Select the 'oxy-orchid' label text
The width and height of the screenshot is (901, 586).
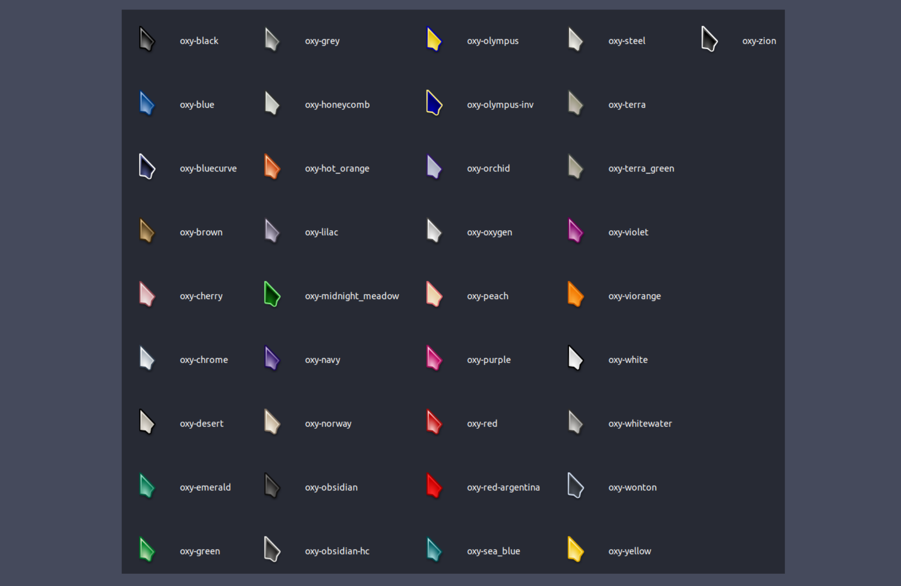pos(489,168)
